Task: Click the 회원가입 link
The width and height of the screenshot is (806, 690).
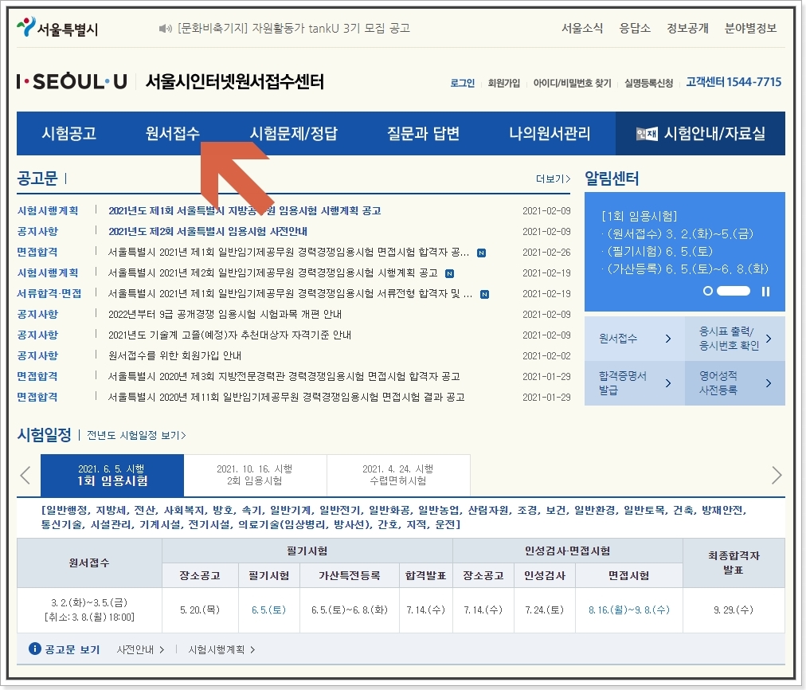Action: pos(503,83)
